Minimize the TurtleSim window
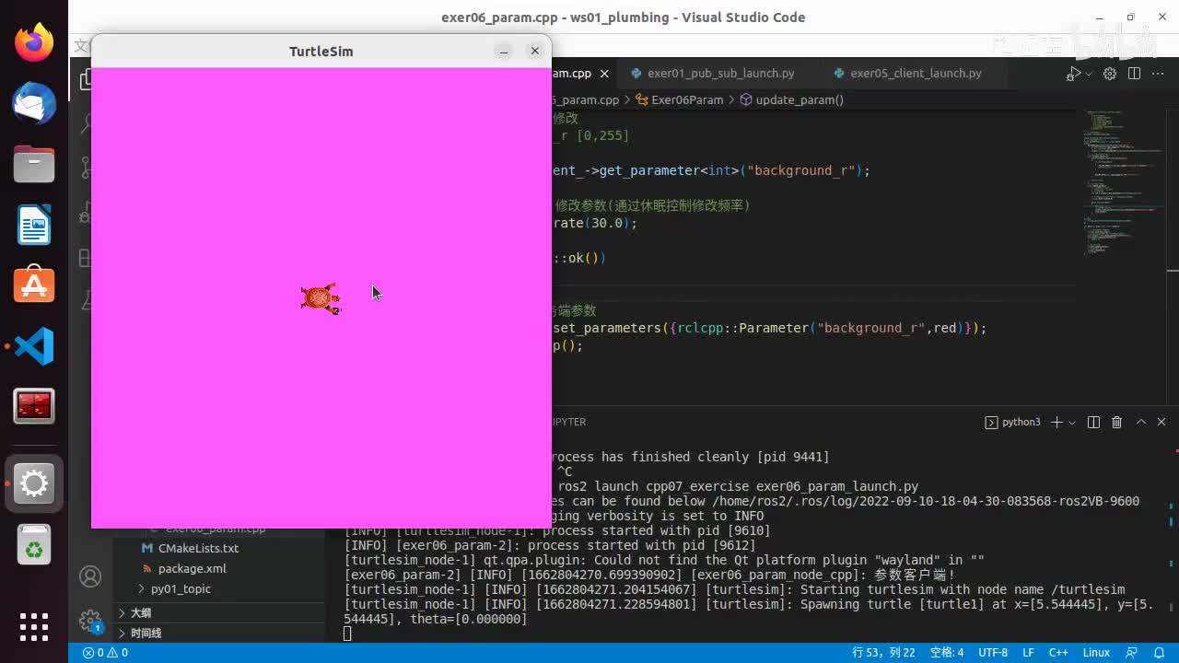The height and width of the screenshot is (663, 1179). click(x=504, y=52)
